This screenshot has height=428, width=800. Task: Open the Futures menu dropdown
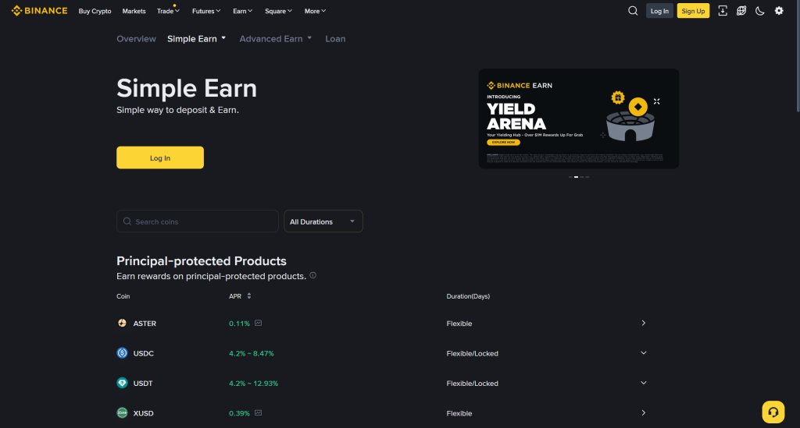206,11
